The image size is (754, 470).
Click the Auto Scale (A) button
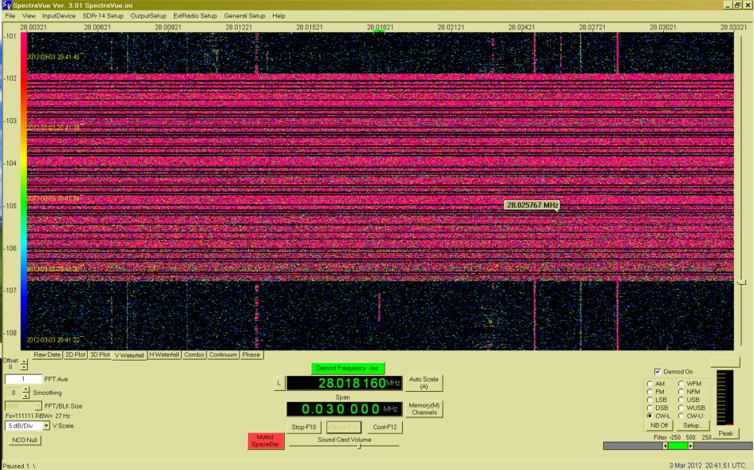point(424,383)
